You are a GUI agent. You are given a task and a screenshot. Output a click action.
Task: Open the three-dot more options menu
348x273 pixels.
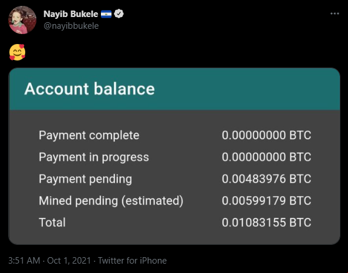335,14
